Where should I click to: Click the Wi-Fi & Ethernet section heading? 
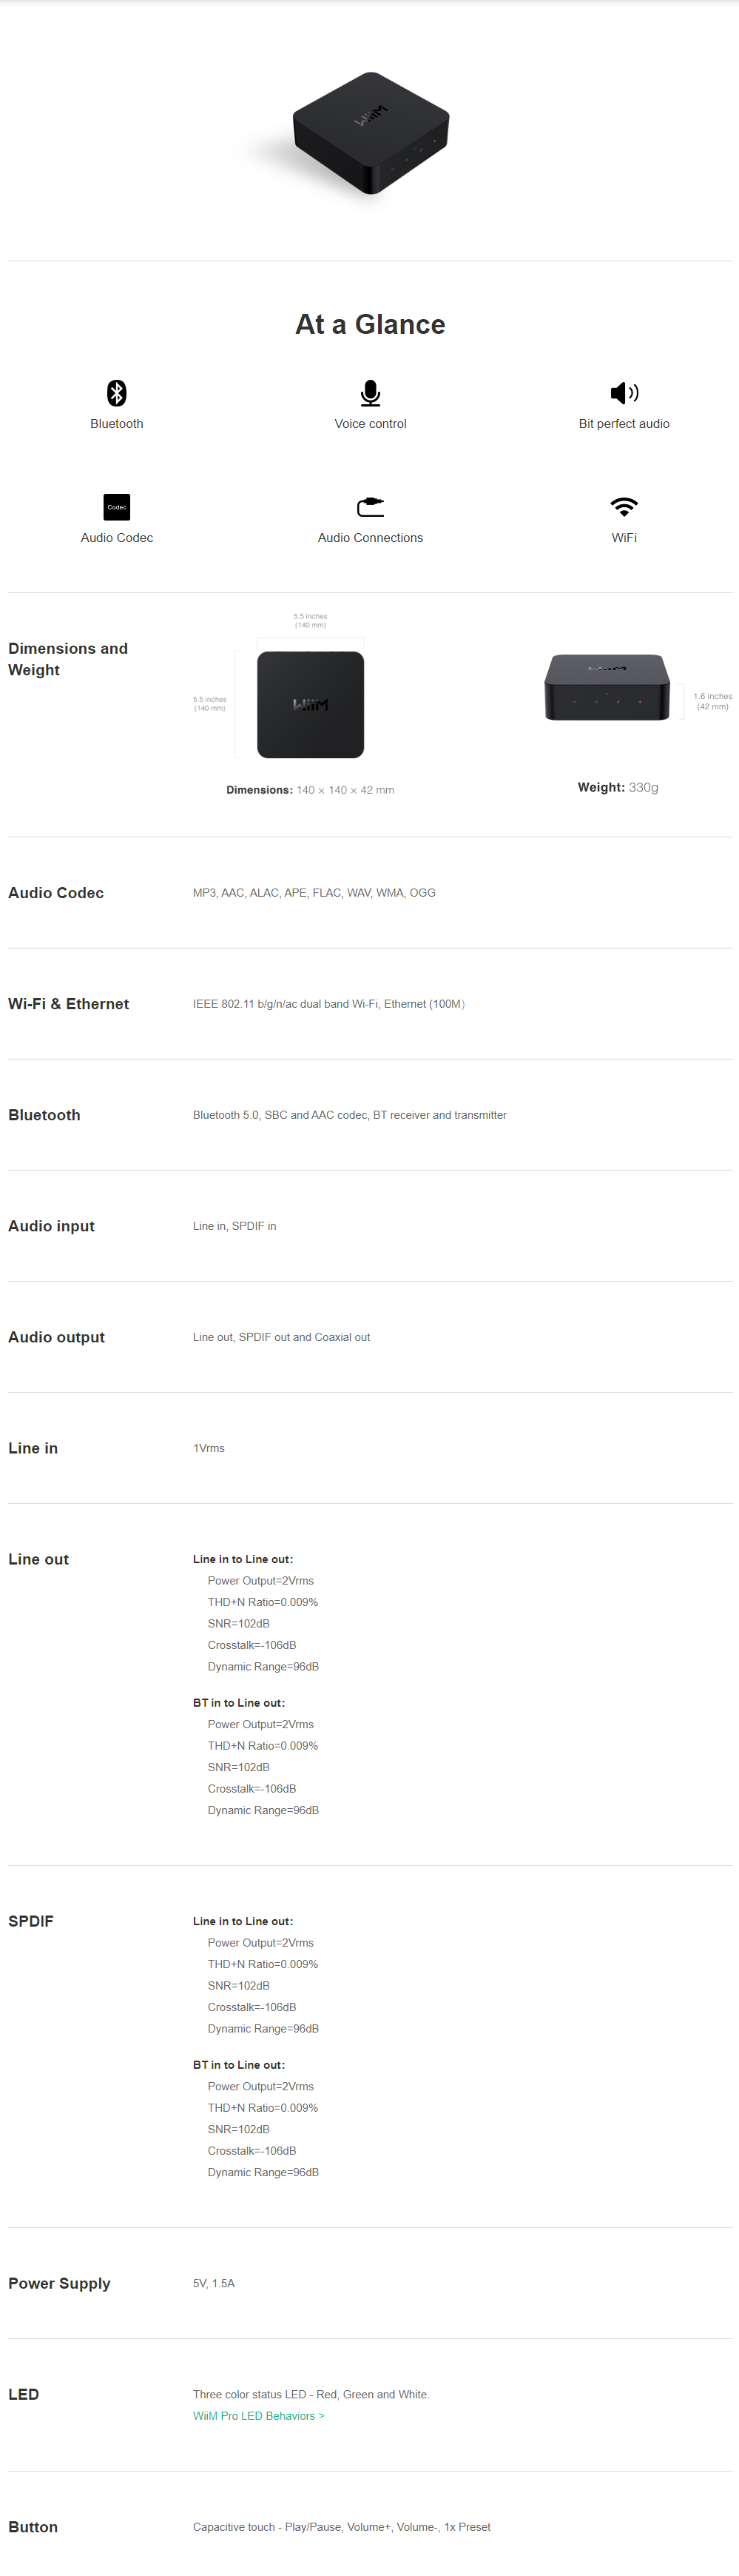69,1004
